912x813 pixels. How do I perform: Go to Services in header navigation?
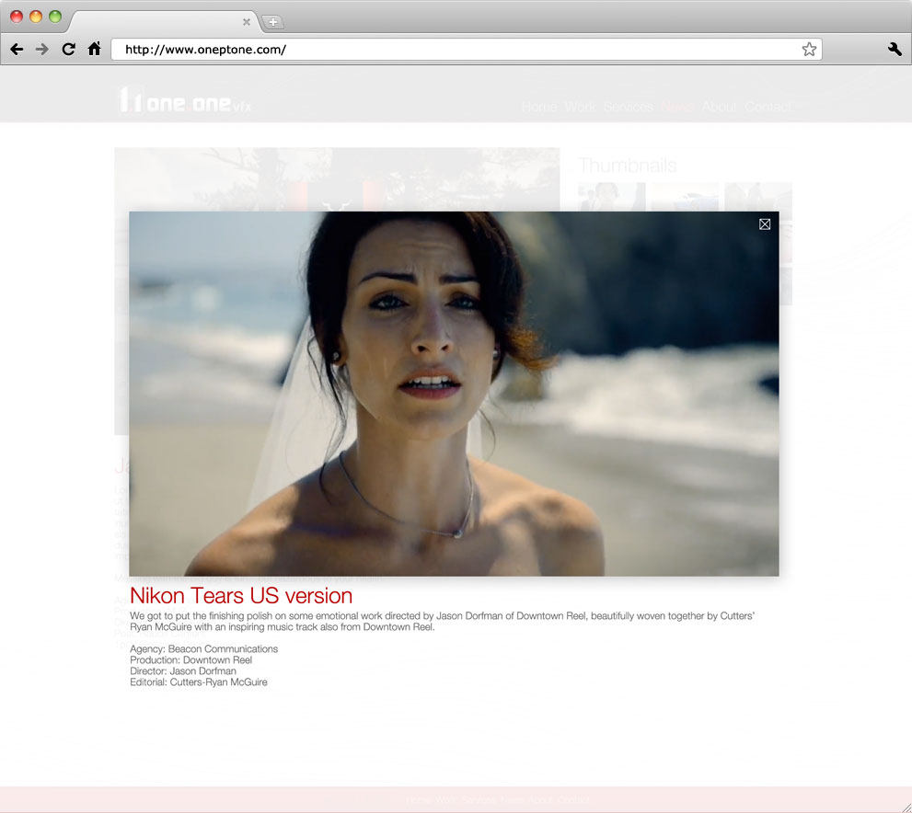[628, 108]
